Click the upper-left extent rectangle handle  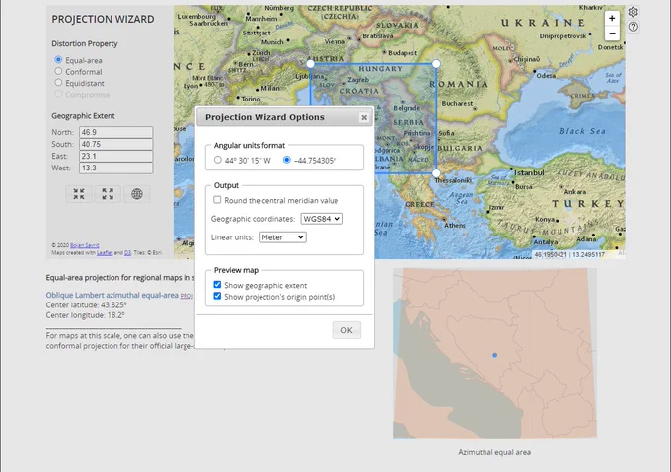[310, 64]
